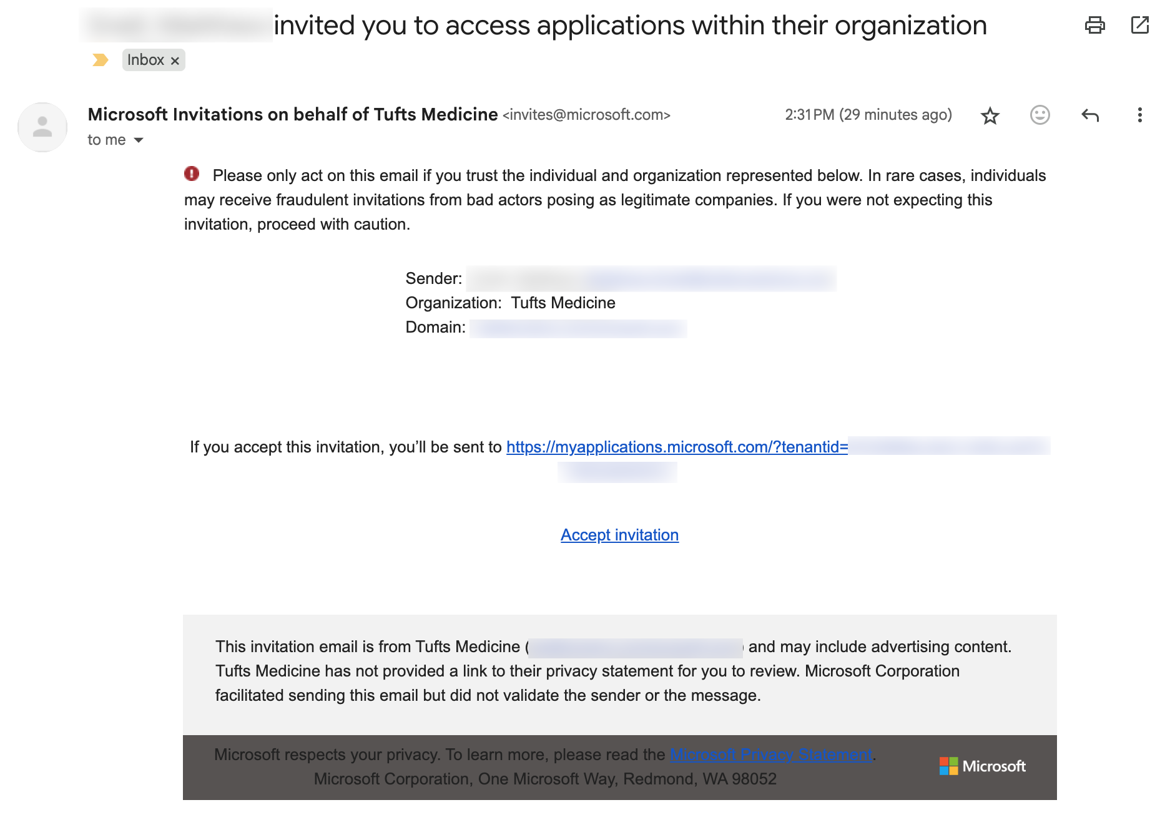The height and width of the screenshot is (825, 1170).
Task: Click the sender's profile avatar
Action: pos(42,127)
